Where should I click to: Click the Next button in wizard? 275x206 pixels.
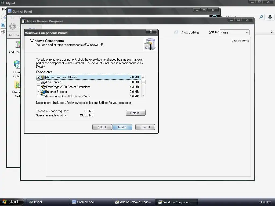(122, 127)
